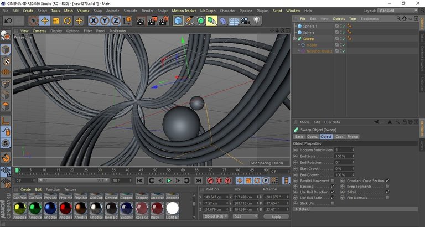Image resolution: width=425 pixels, height=227 pixels.
Task: Toggle Stick UVs checkbox
Action: [x=333, y=203]
